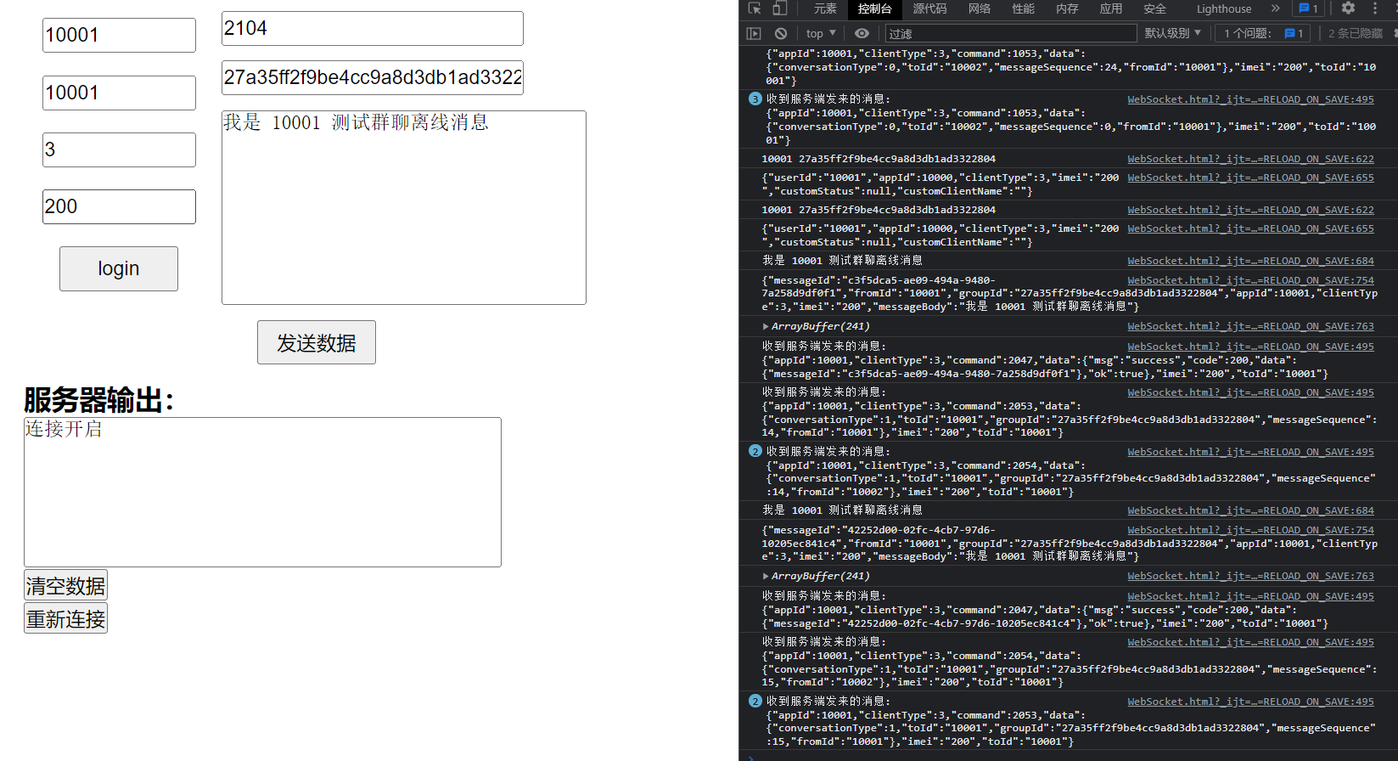Focus the input field containing 2104

click(x=372, y=29)
